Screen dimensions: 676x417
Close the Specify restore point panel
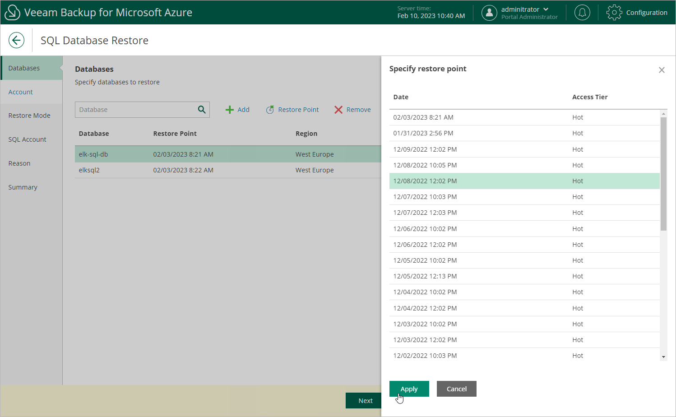[662, 70]
